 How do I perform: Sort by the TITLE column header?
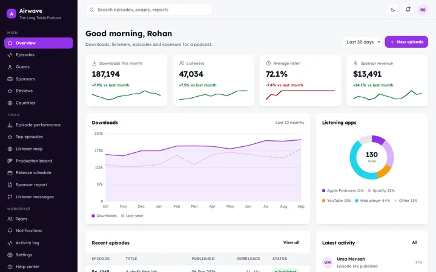131,259
